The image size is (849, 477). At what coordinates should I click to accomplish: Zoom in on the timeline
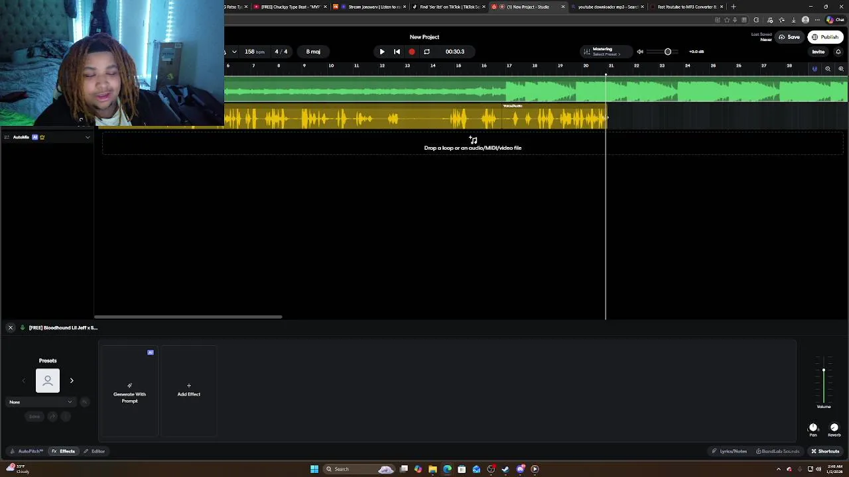(x=841, y=69)
